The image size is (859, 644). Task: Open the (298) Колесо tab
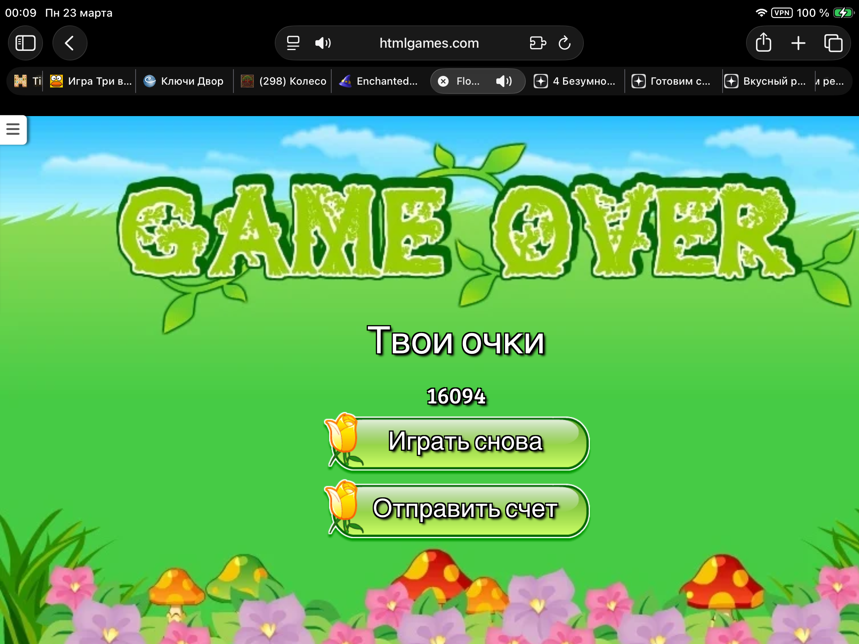(x=284, y=81)
